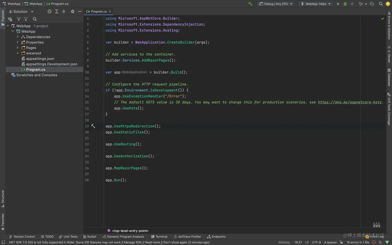
Task: Open dropdown arrow next to profiler icon
Action: pyautogui.click(x=366, y=4)
